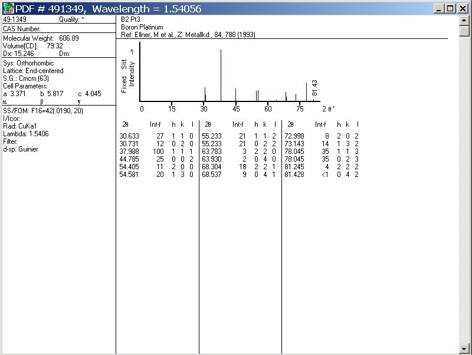Minimize the PDF # 491349 window
The image size is (472, 355).
(x=439, y=8)
